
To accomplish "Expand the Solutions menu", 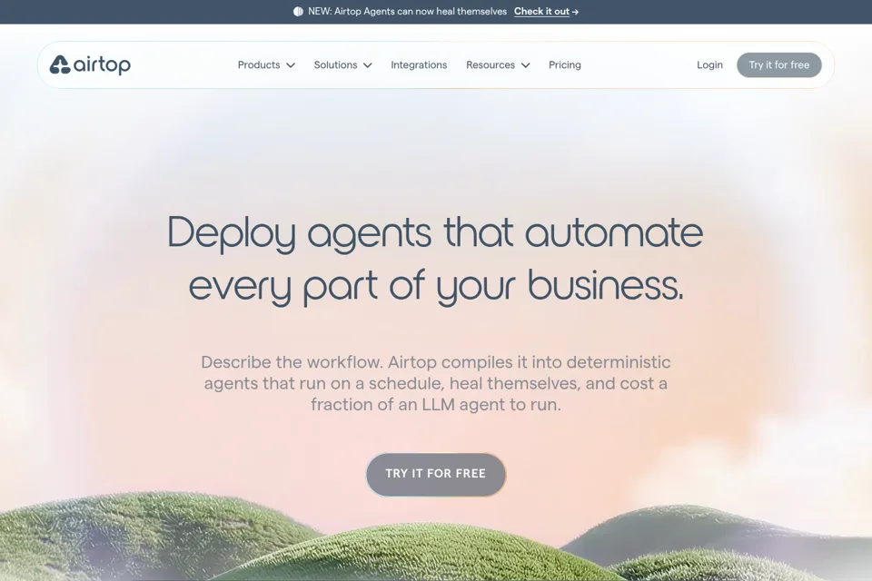I will pyautogui.click(x=342, y=65).
